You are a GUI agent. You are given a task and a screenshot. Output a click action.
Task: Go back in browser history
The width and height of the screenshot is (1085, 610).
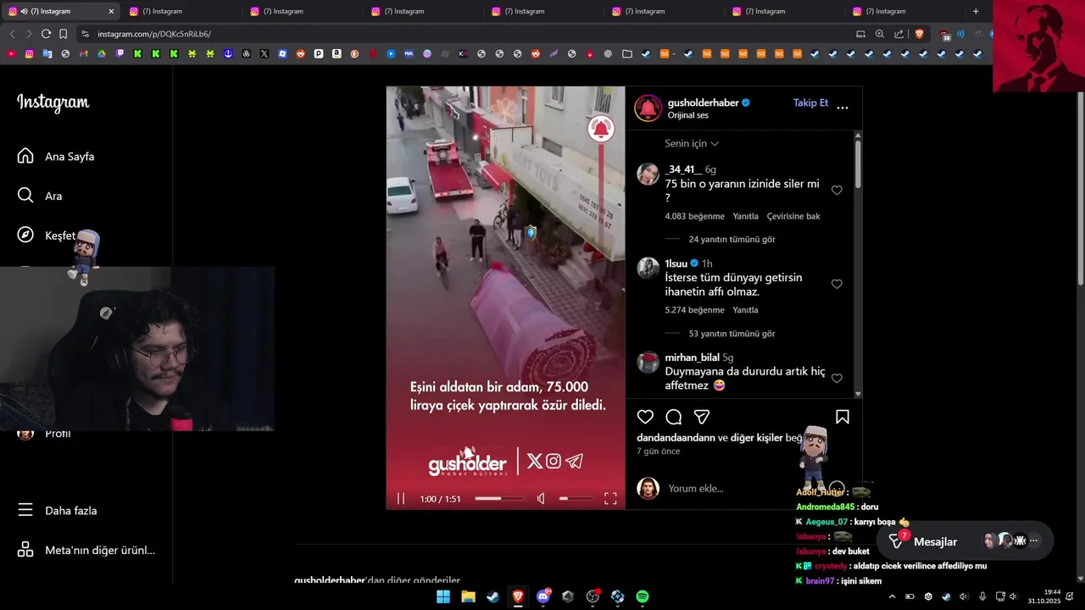(12, 34)
